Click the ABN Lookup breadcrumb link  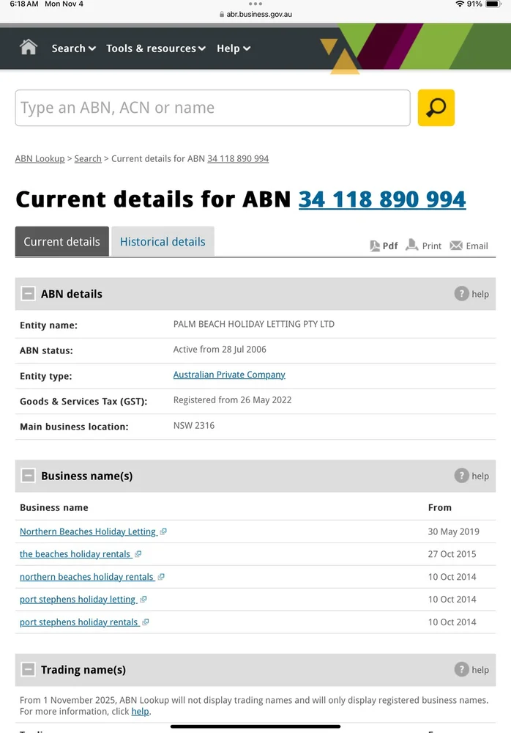point(40,158)
